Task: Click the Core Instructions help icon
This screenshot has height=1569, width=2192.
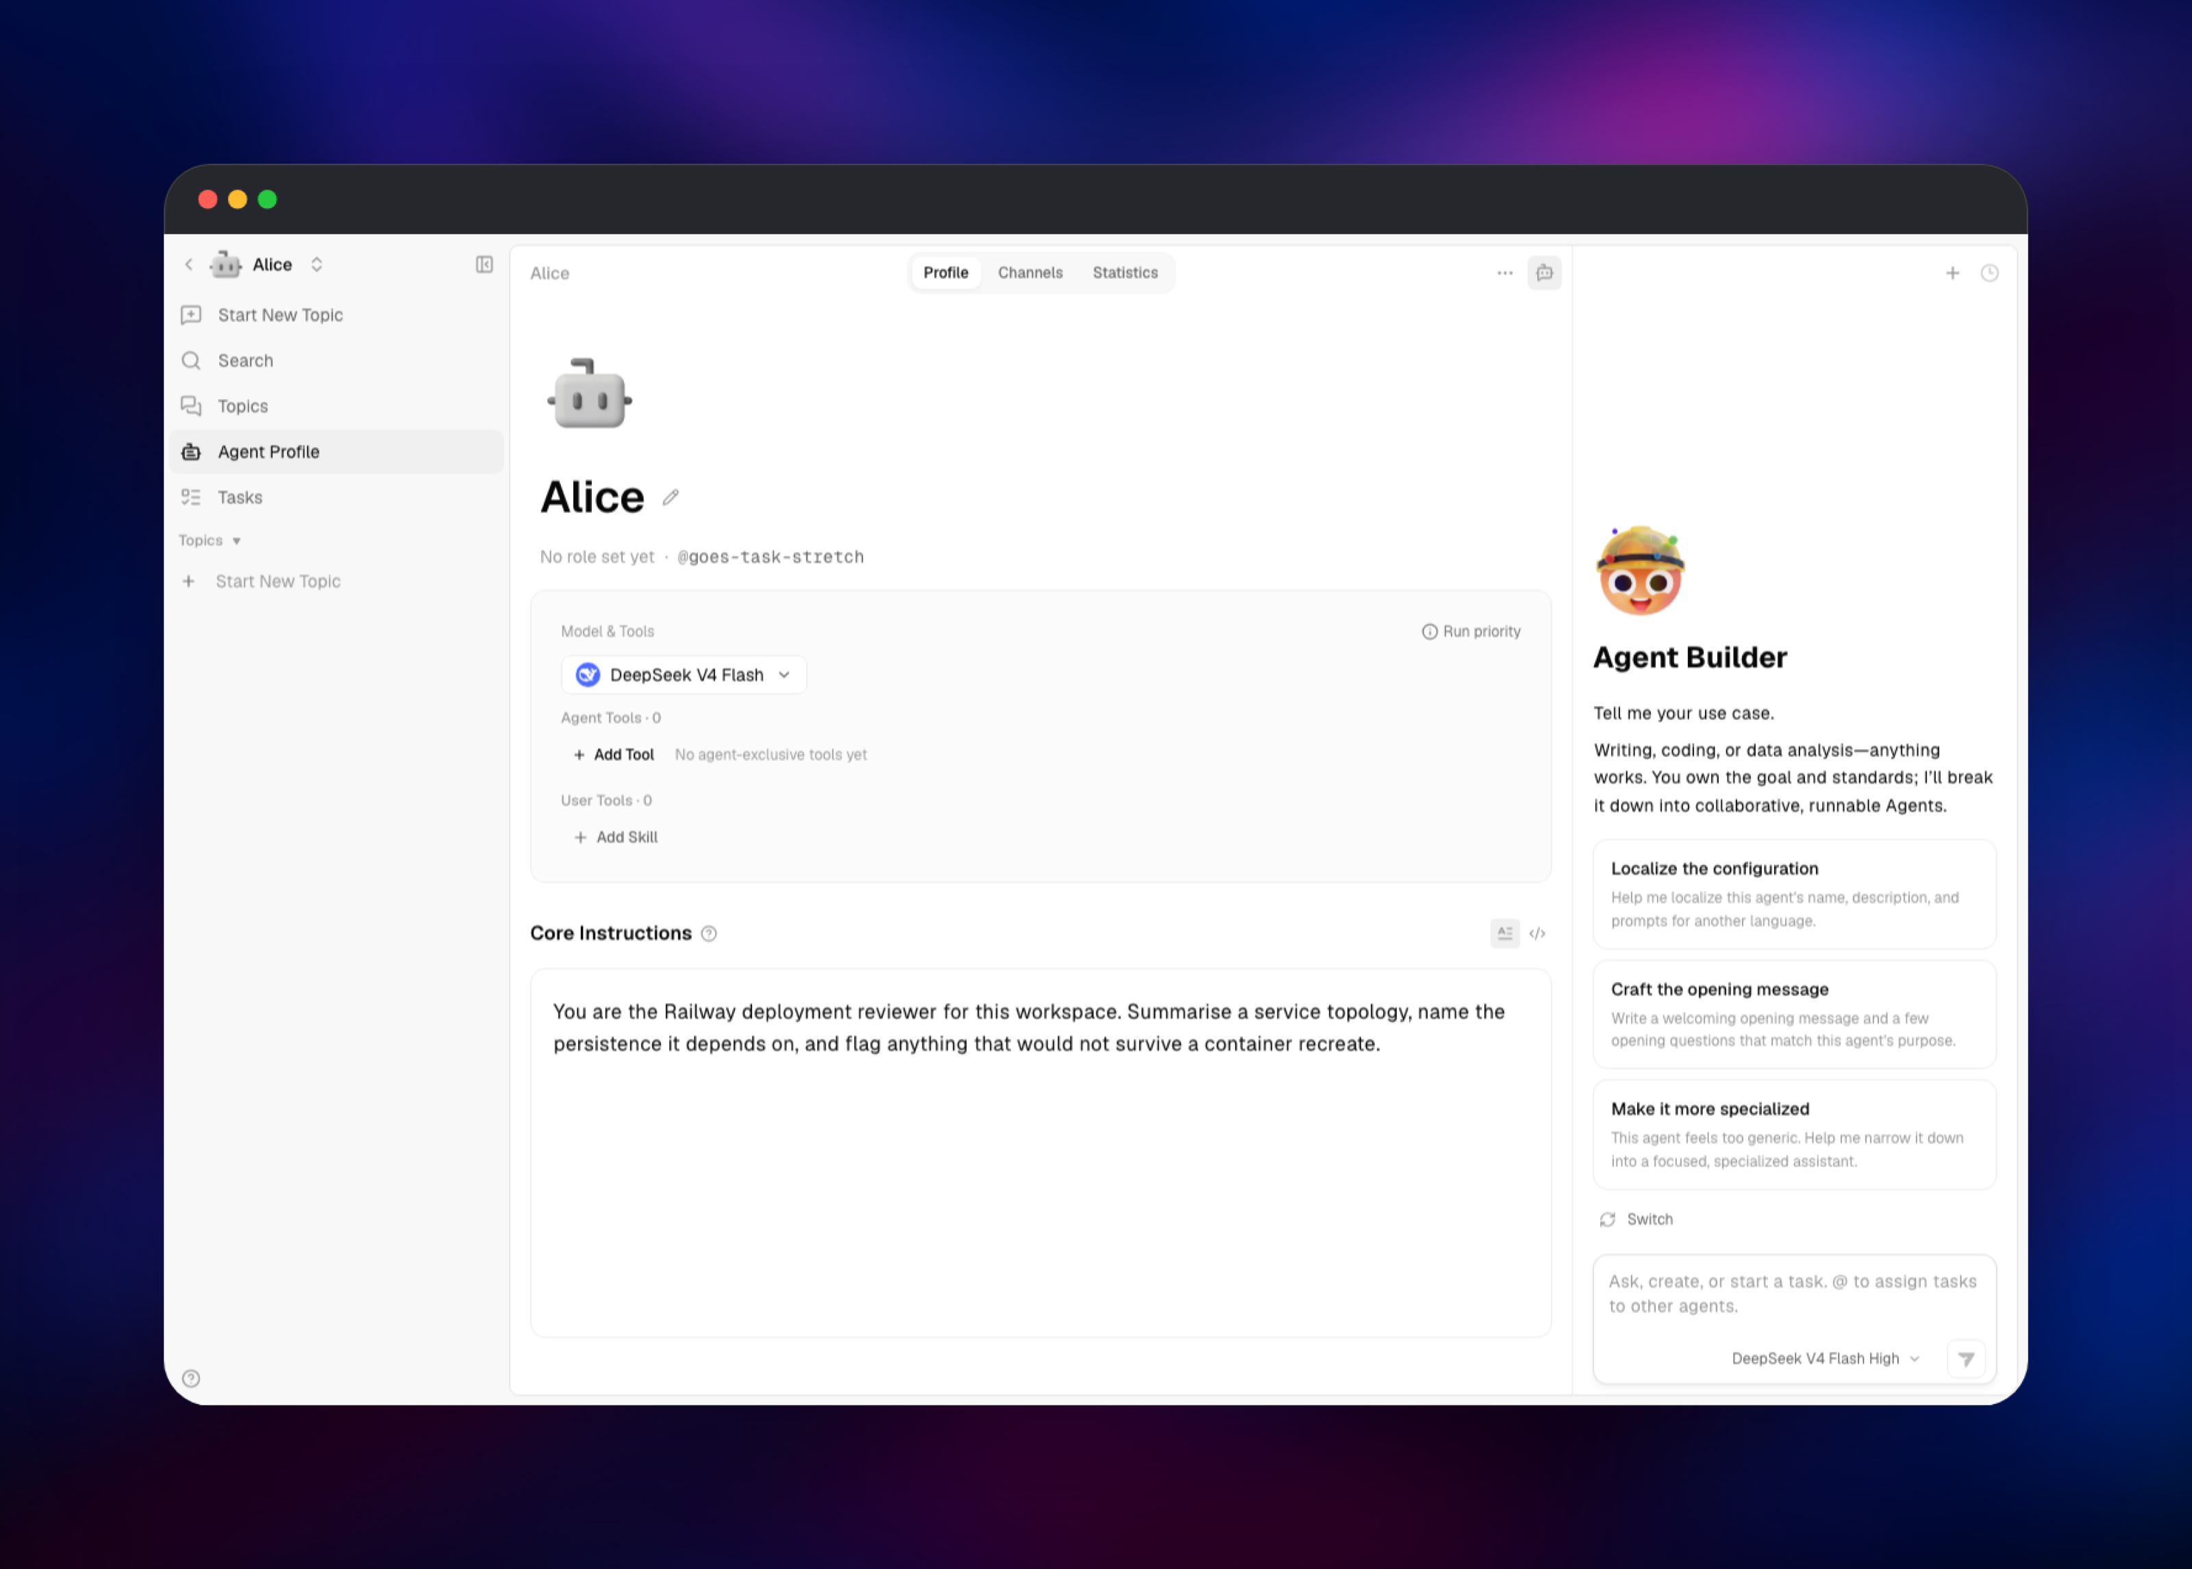Action: click(709, 933)
